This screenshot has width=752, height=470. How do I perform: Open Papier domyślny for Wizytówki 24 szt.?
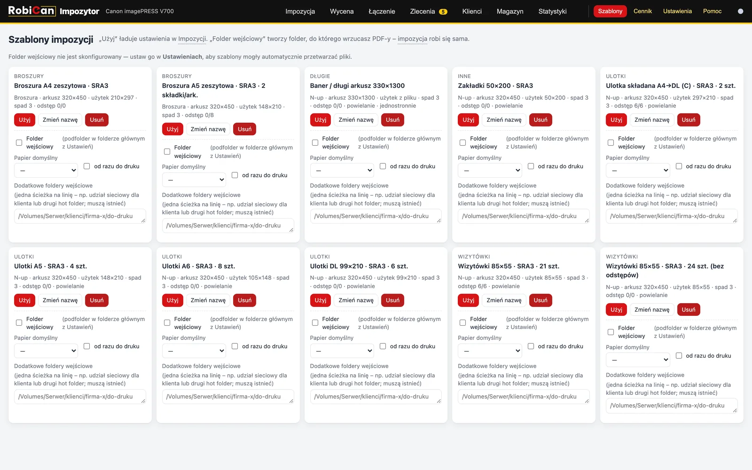click(x=638, y=360)
